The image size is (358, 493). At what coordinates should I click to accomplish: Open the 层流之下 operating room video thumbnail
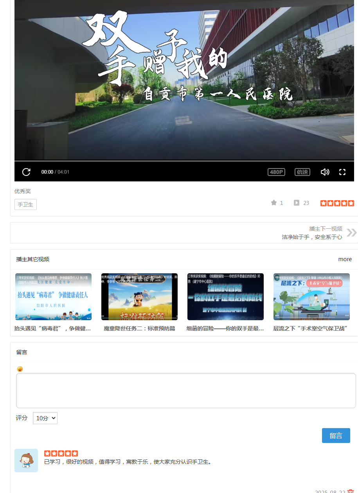[x=311, y=297]
